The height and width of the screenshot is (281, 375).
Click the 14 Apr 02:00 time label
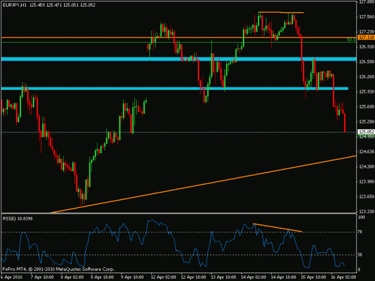[x=253, y=277]
